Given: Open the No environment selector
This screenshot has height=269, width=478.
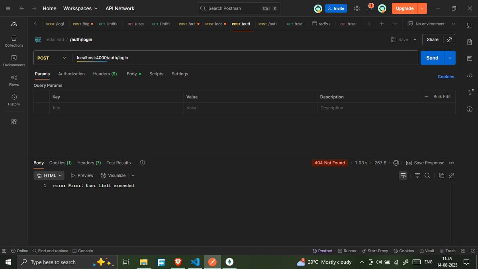Looking at the screenshot, I should 432,24.
